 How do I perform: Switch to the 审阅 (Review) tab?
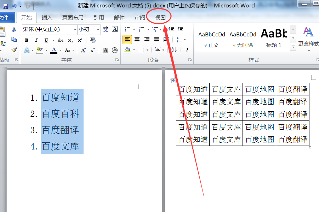click(x=140, y=18)
